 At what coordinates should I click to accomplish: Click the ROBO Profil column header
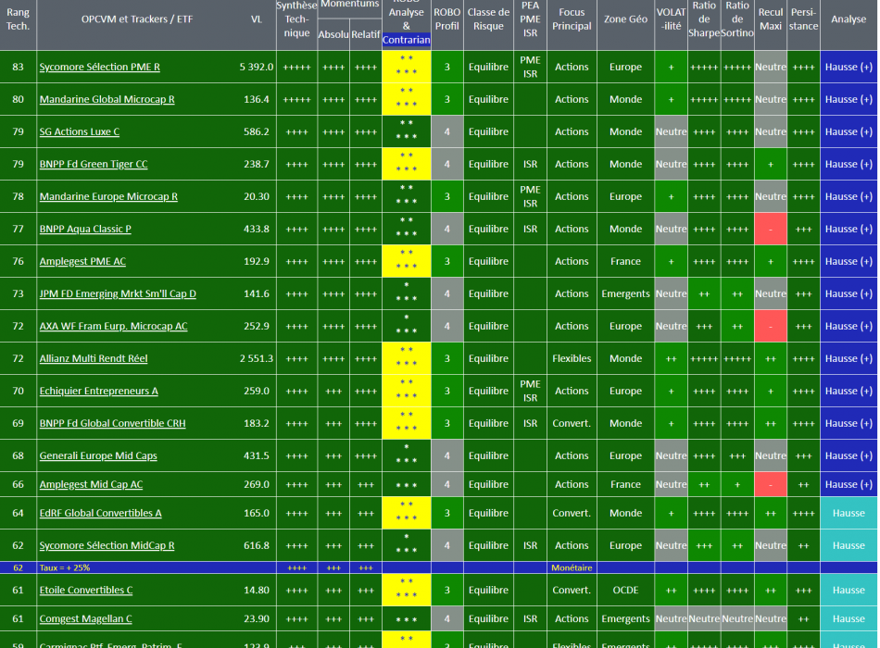point(446,19)
